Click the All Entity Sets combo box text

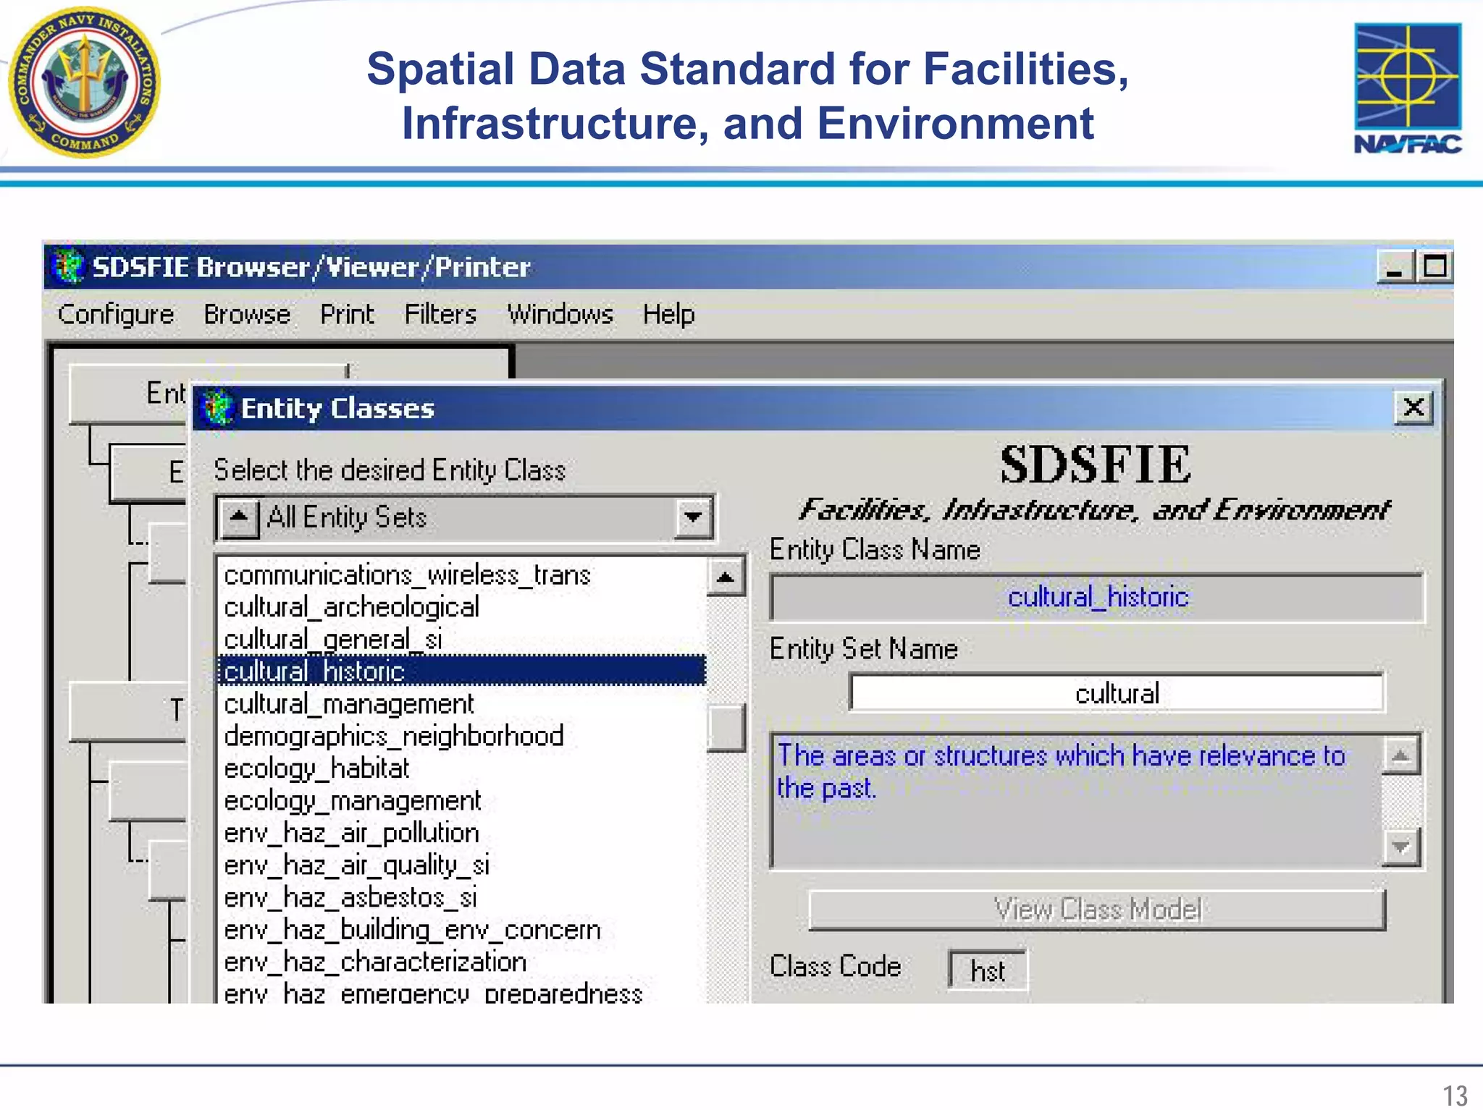coord(347,518)
